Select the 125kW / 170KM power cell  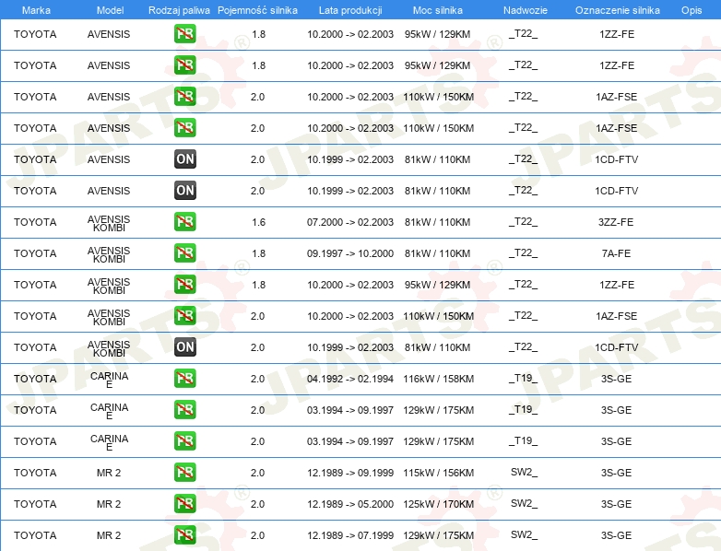click(x=438, y=504)
